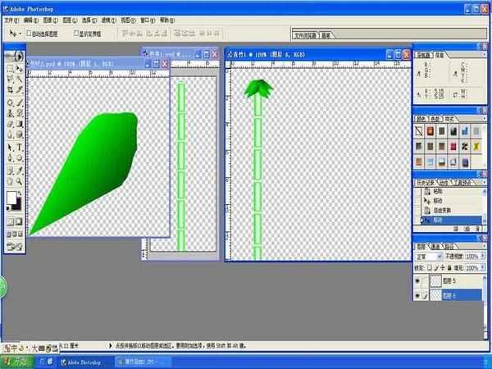492x369 pixels.
Task: Click the first style swatch (no style)
Action: (x=419, y=130)
